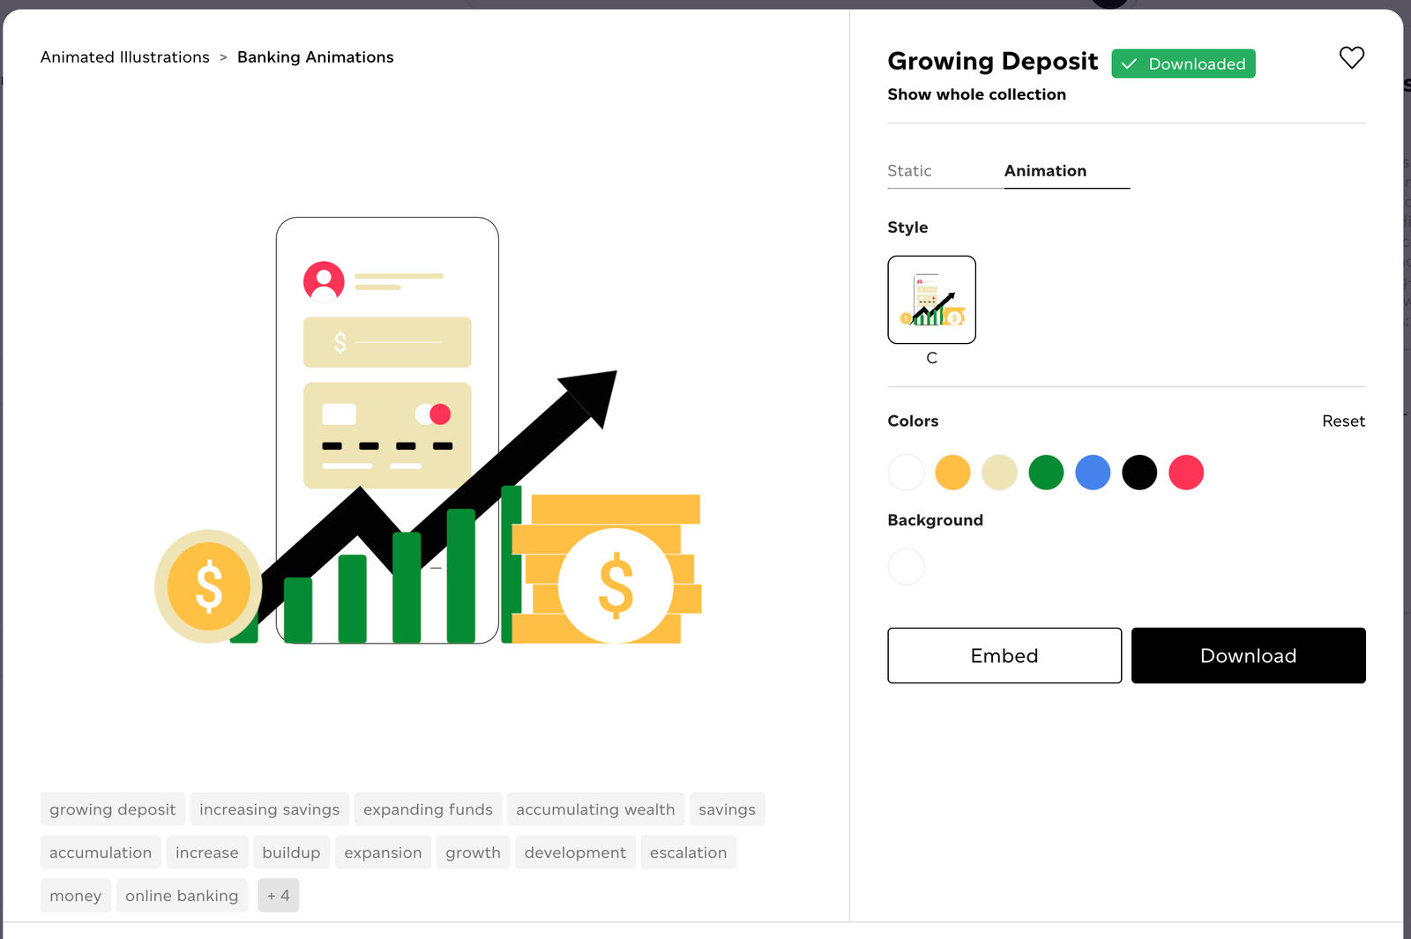Select the green color swatch

point(1046,473)
